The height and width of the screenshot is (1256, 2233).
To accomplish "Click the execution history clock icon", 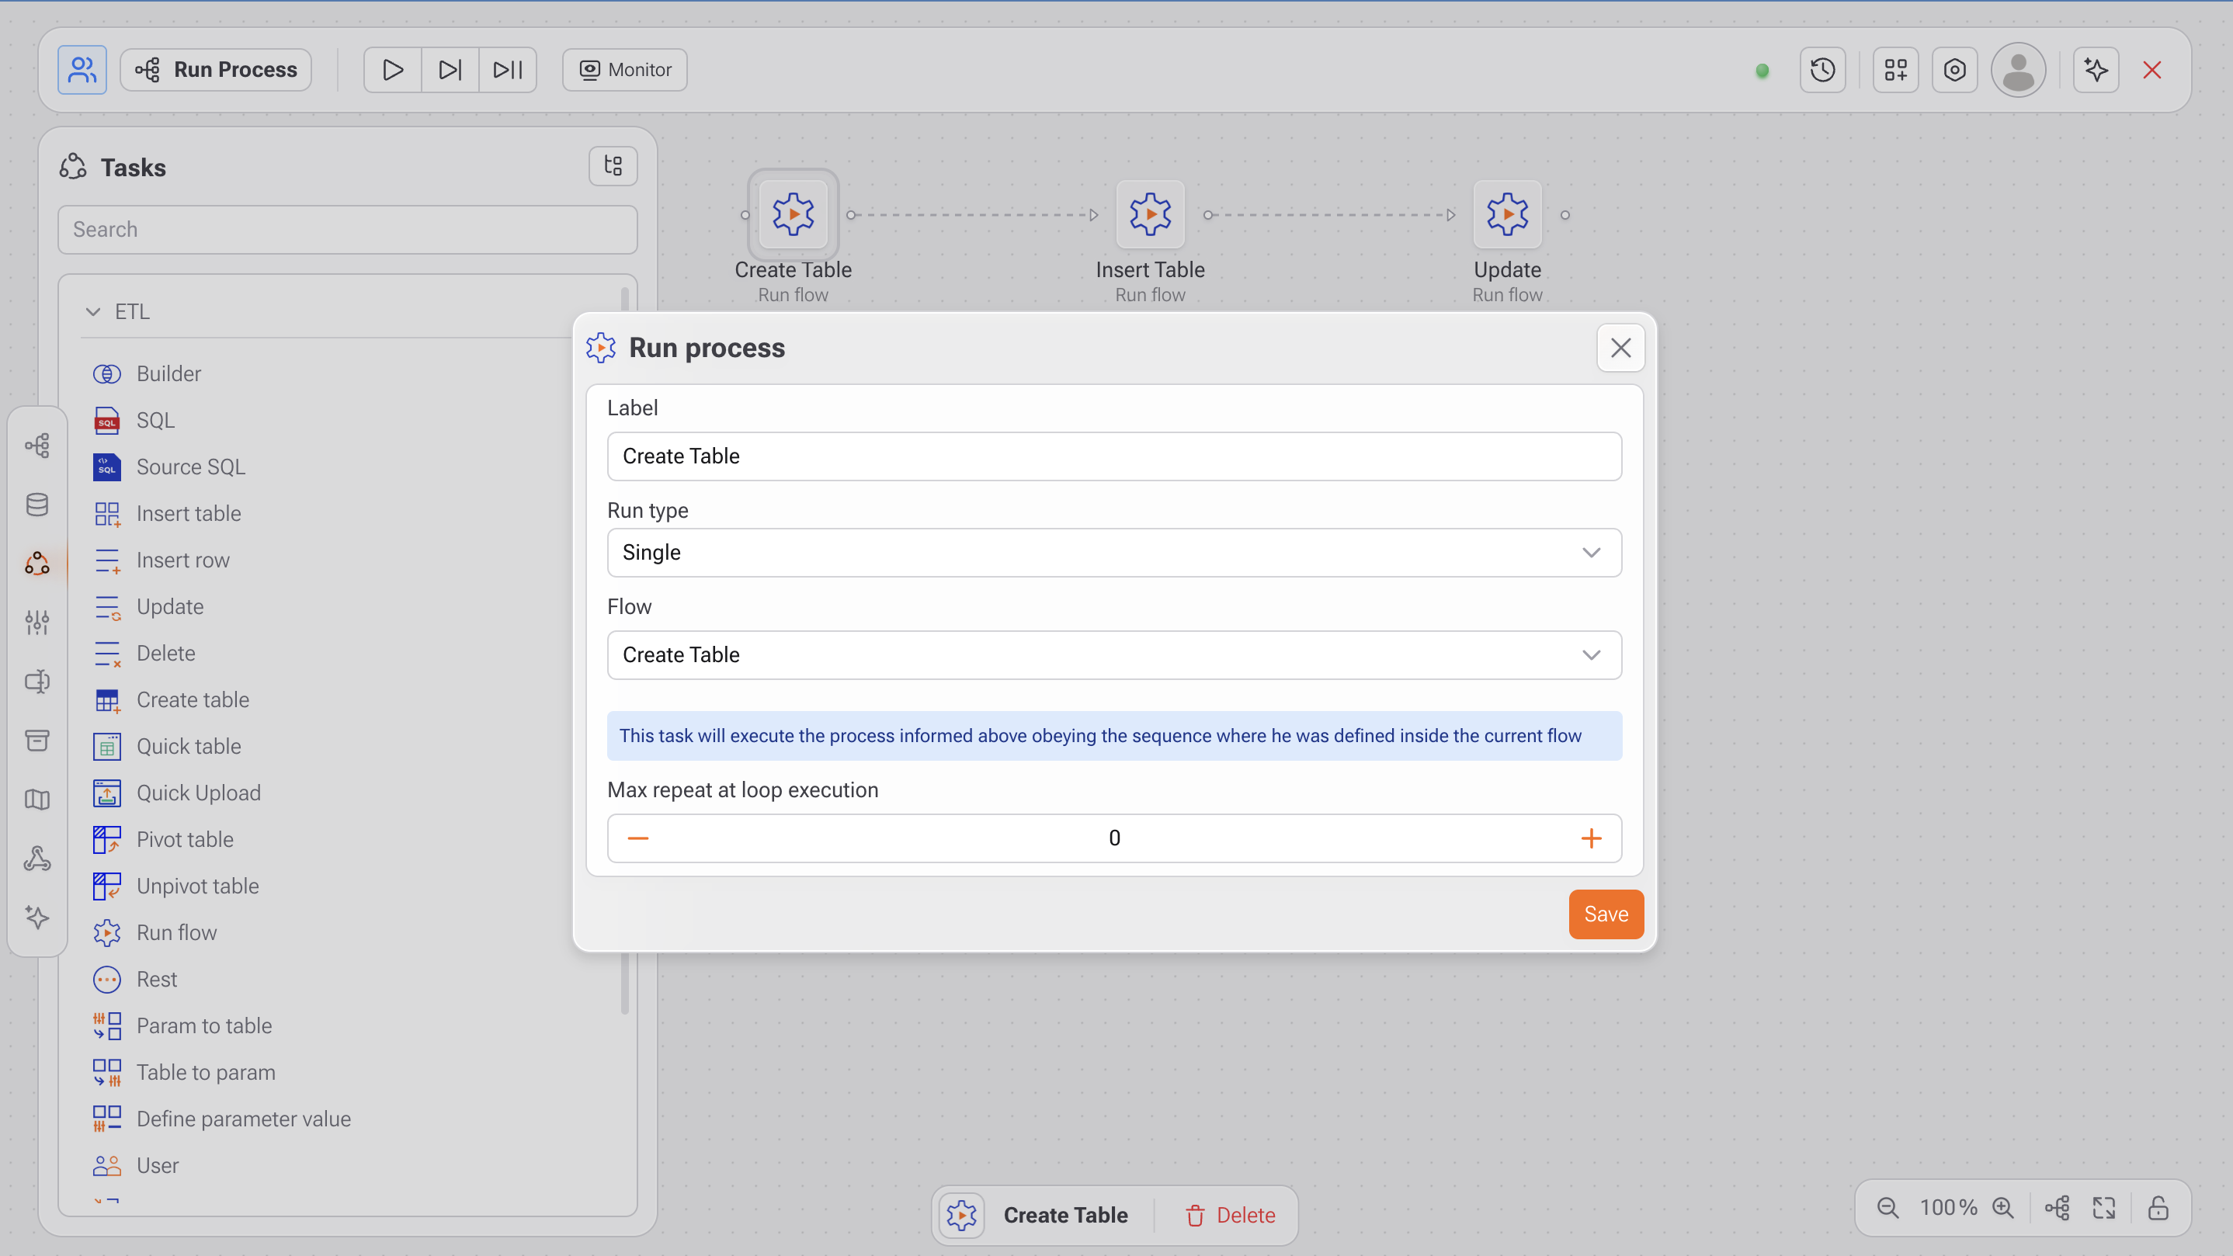I will click(x=1822, y=69).
